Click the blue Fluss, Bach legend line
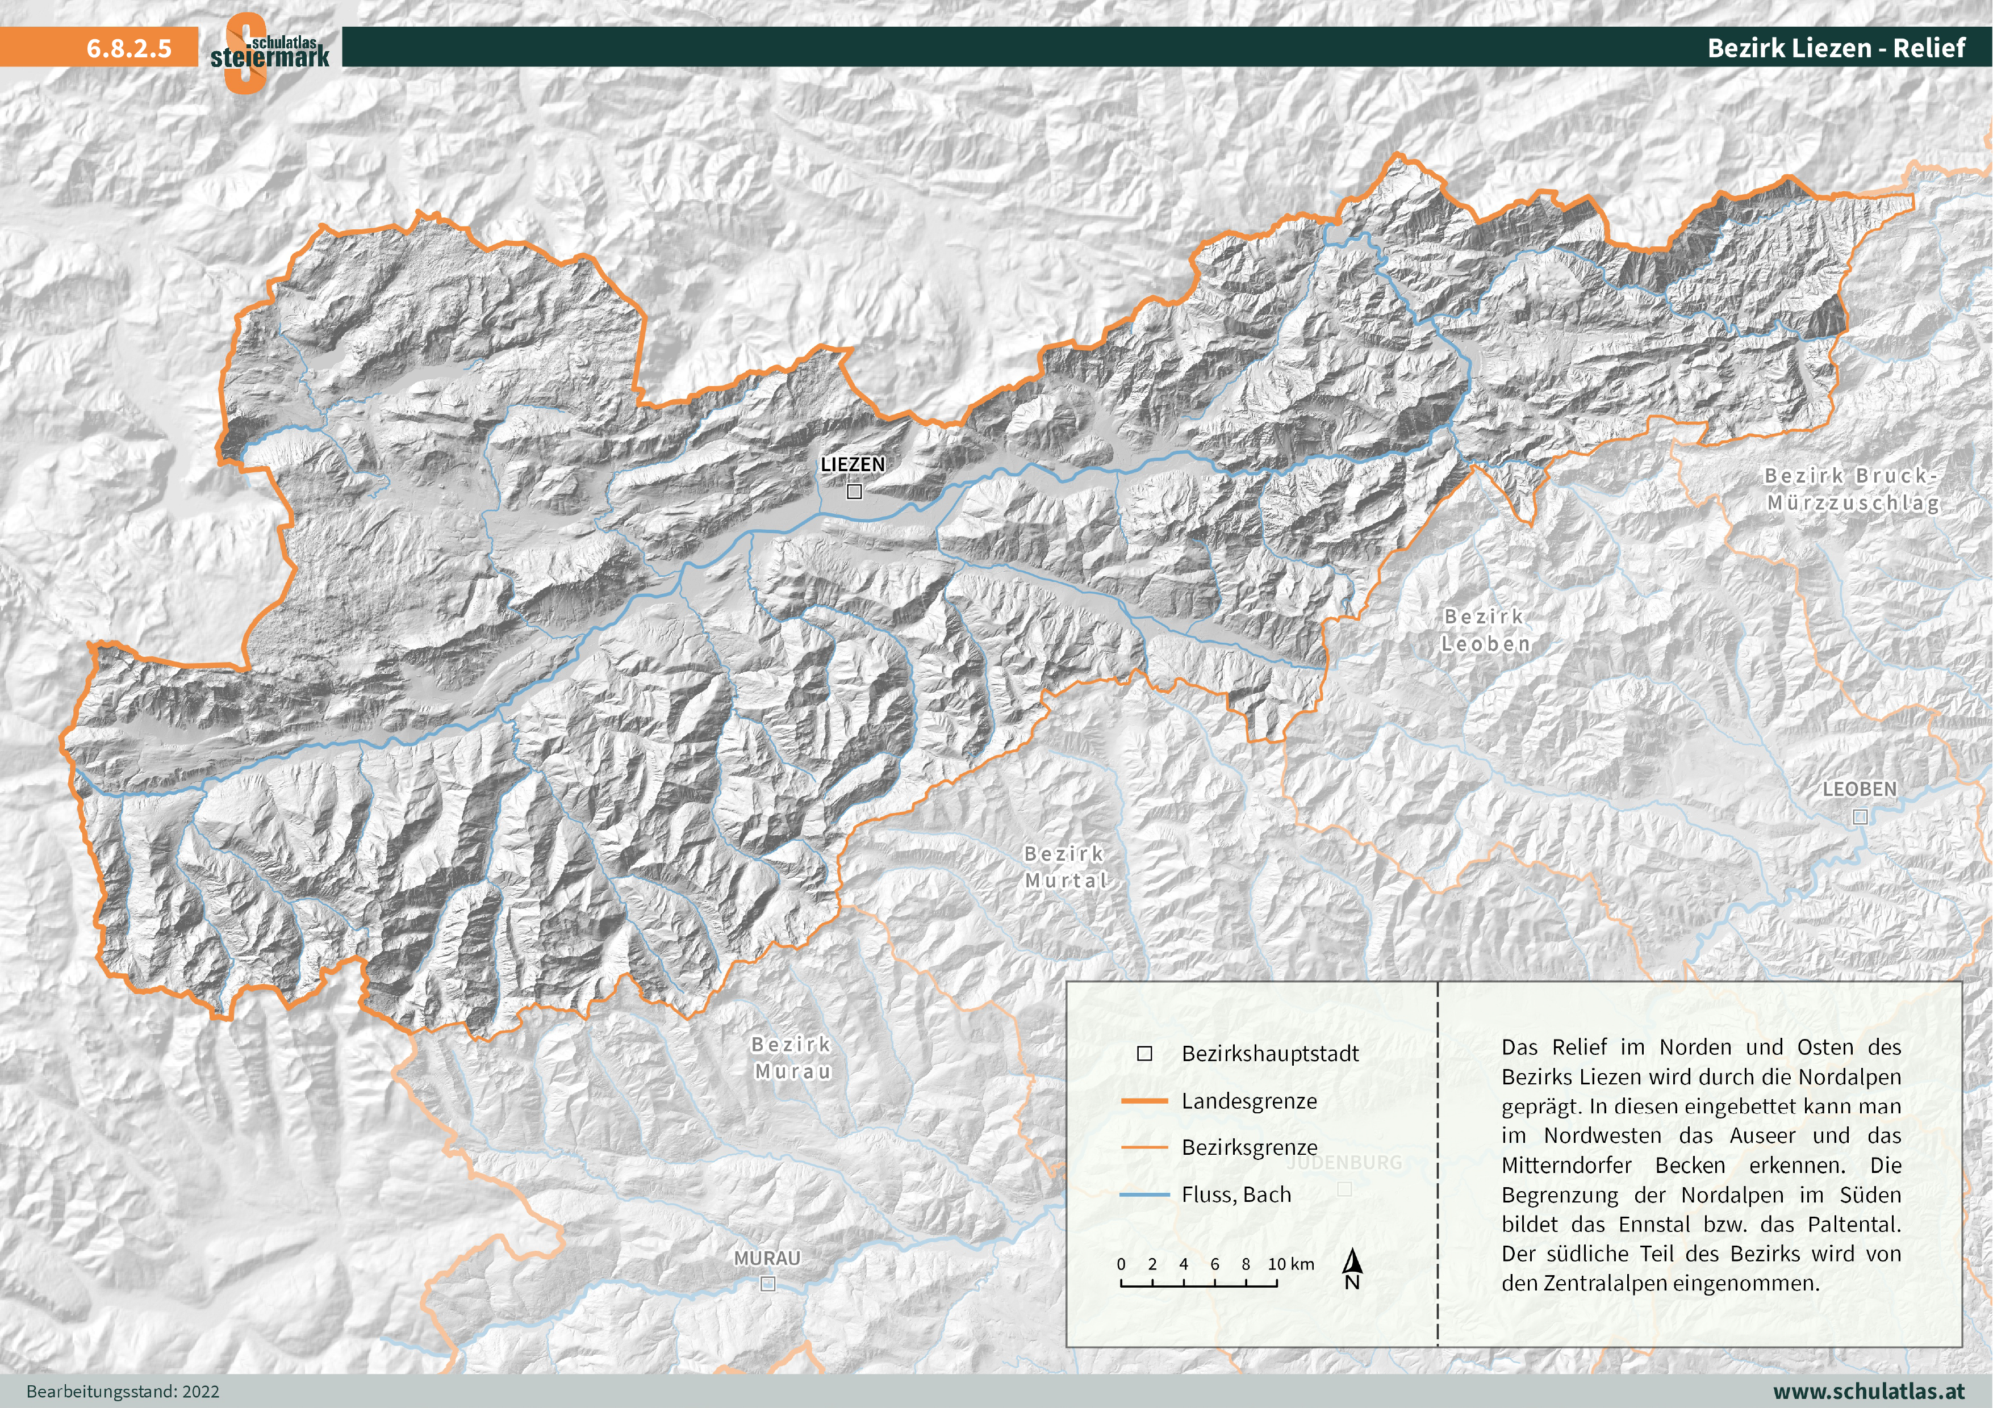1993x1408 pixels. (x=1144, y=1195)
